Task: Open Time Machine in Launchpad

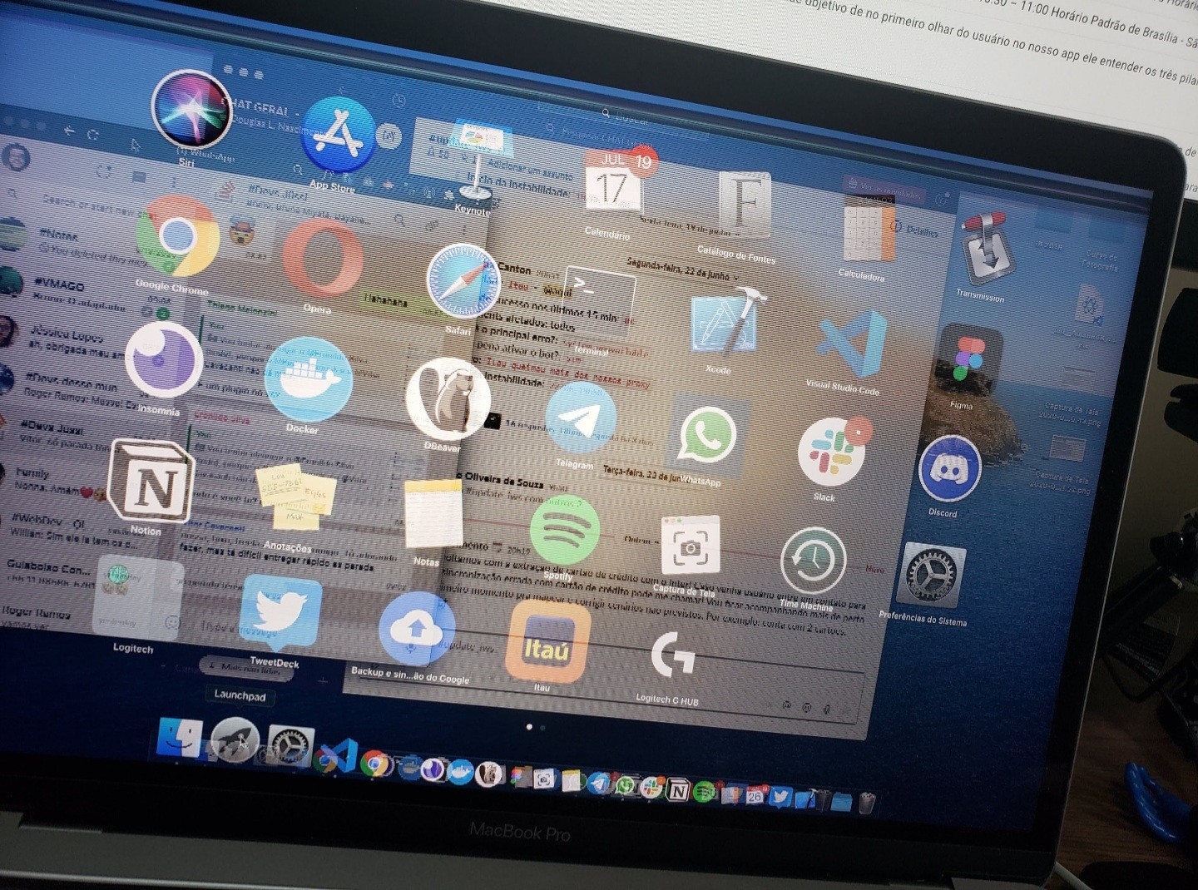Action: pos(813,561)
